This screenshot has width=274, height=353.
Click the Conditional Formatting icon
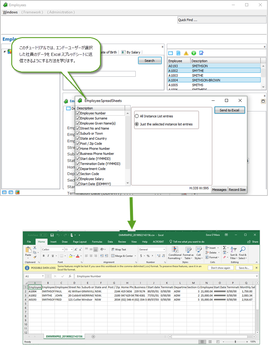(175, 249)
